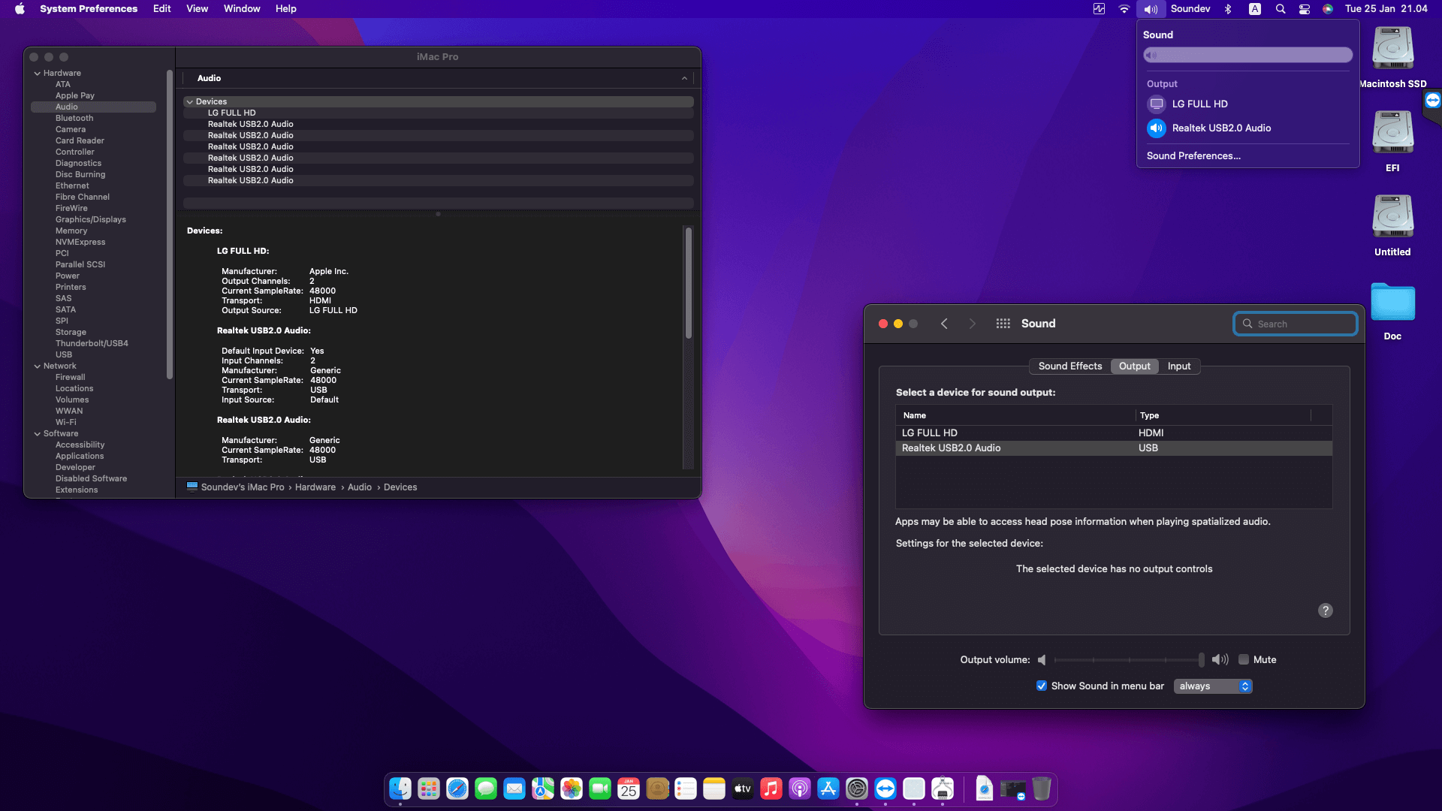Open the Window menu in the menu bar
Viewport: 1442px width, 811px height.
coord(241,8)
